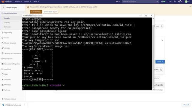
Task: Open the Repository sidebar icon
Action: (2, 33)
